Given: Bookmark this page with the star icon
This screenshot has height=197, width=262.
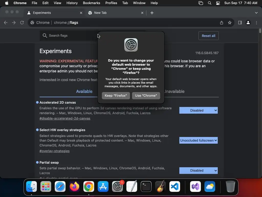Looking at the screenshot, I should pyautogui.click(x=230, y=23).
